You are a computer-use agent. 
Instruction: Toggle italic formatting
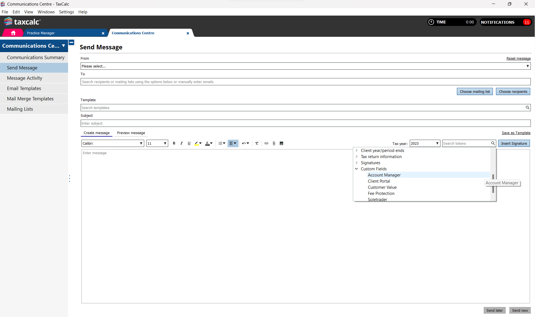point(182,143)
